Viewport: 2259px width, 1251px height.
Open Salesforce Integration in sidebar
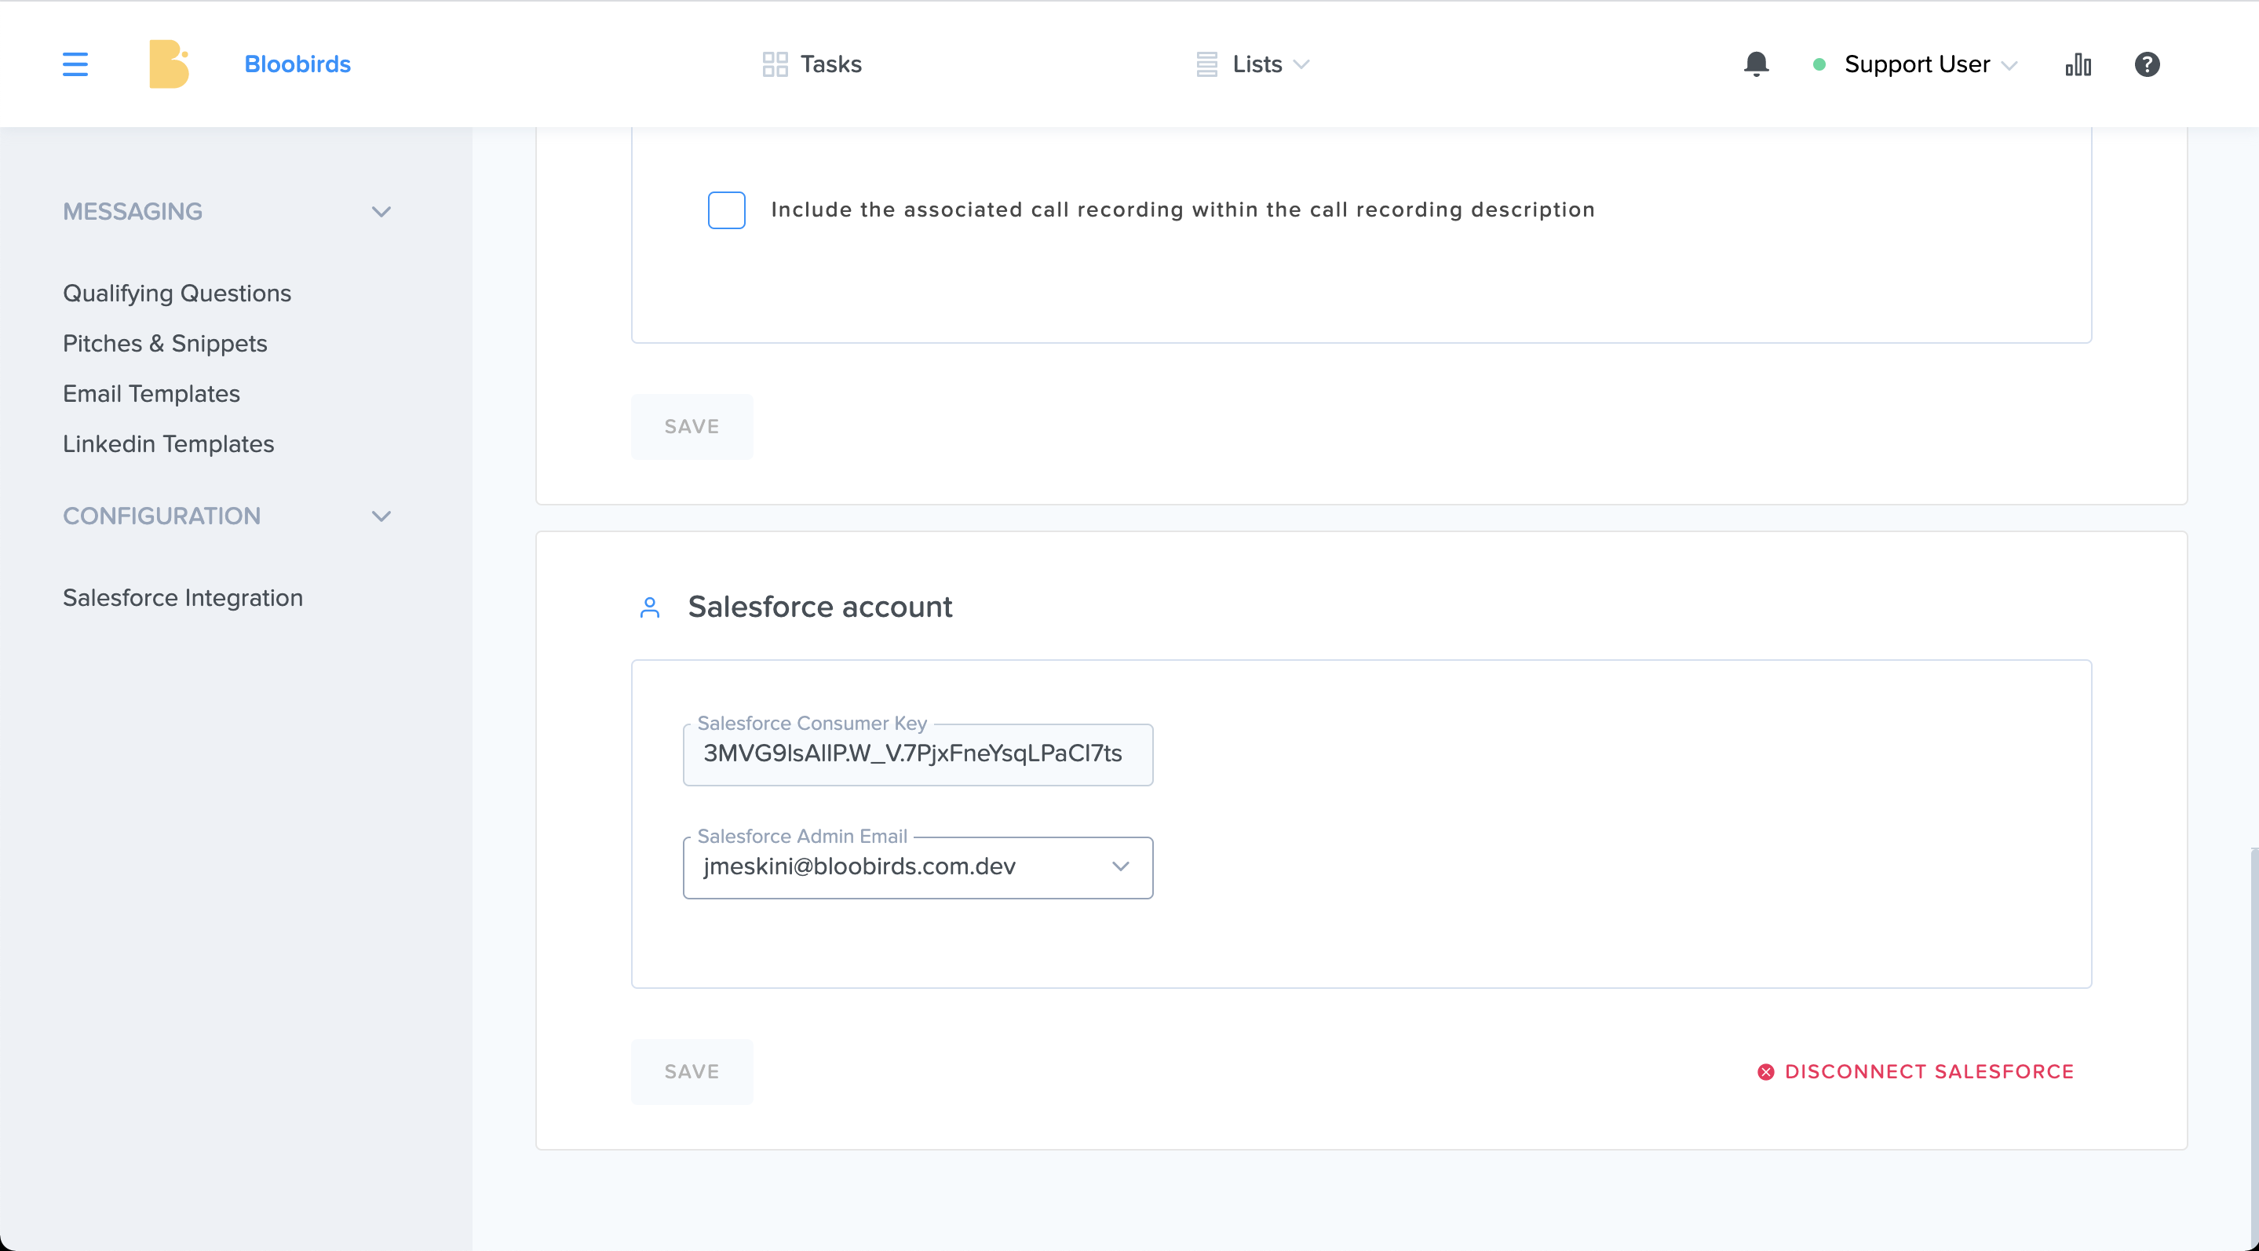pyautogui.click(x=182, y=597)
